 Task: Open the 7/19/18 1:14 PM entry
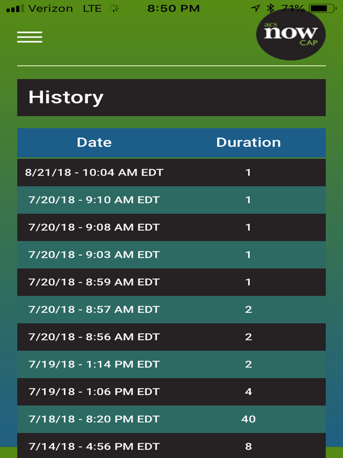(94, 364)
